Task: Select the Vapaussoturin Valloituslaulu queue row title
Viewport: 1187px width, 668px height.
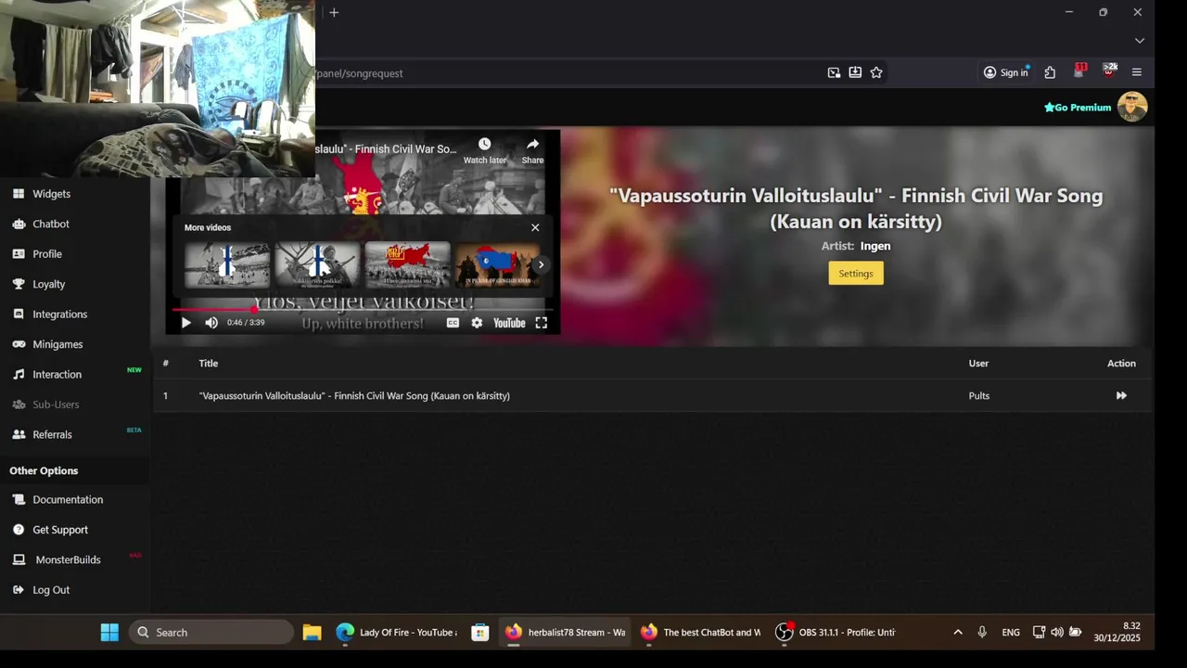Action: click(354, 396)
